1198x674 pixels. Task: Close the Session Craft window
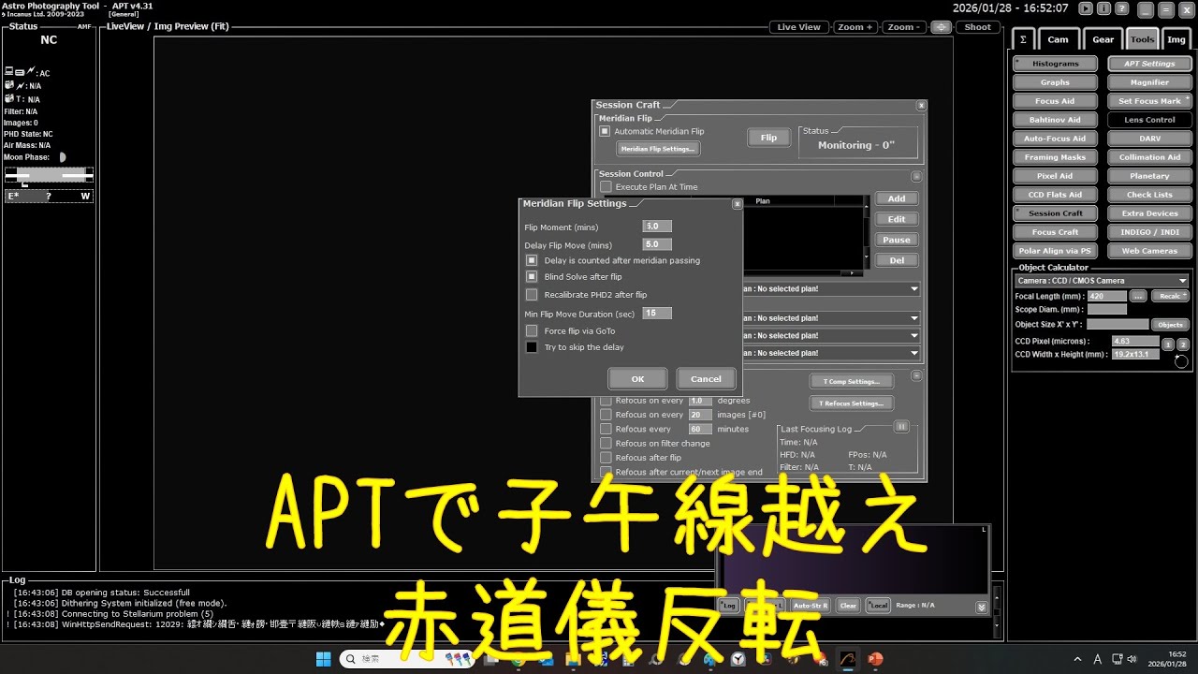tap(921, 106)
